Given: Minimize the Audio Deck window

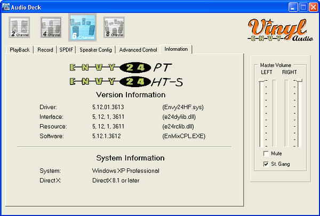Looking at the screenshot, I should (x=293, y=7).
